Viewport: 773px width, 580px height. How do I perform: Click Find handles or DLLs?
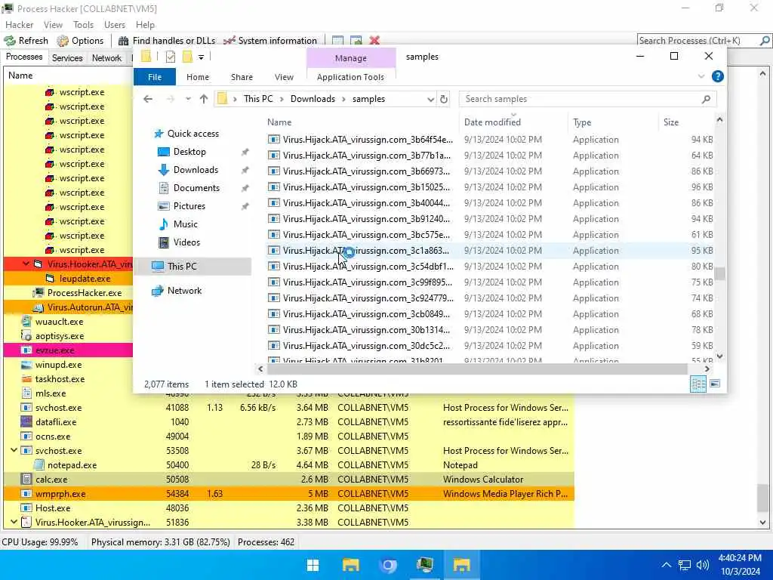point(167,41)
